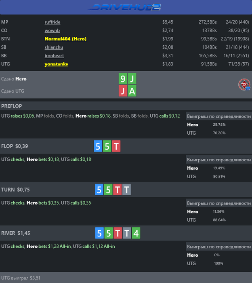Click UTG's green A hole card
252x283 pixels.
[132, 91]
